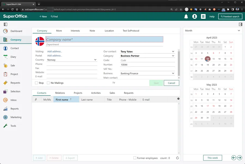Switch to the Interests tab

[75, 31]
